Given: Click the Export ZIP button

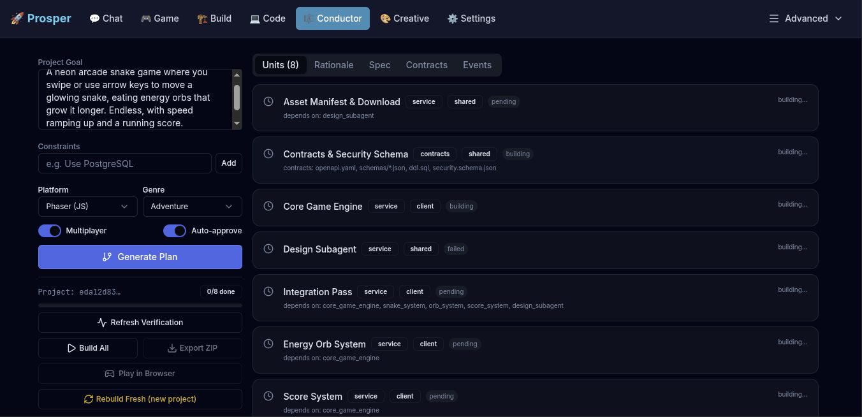Looking at the screenshot, I should (193, 348).
